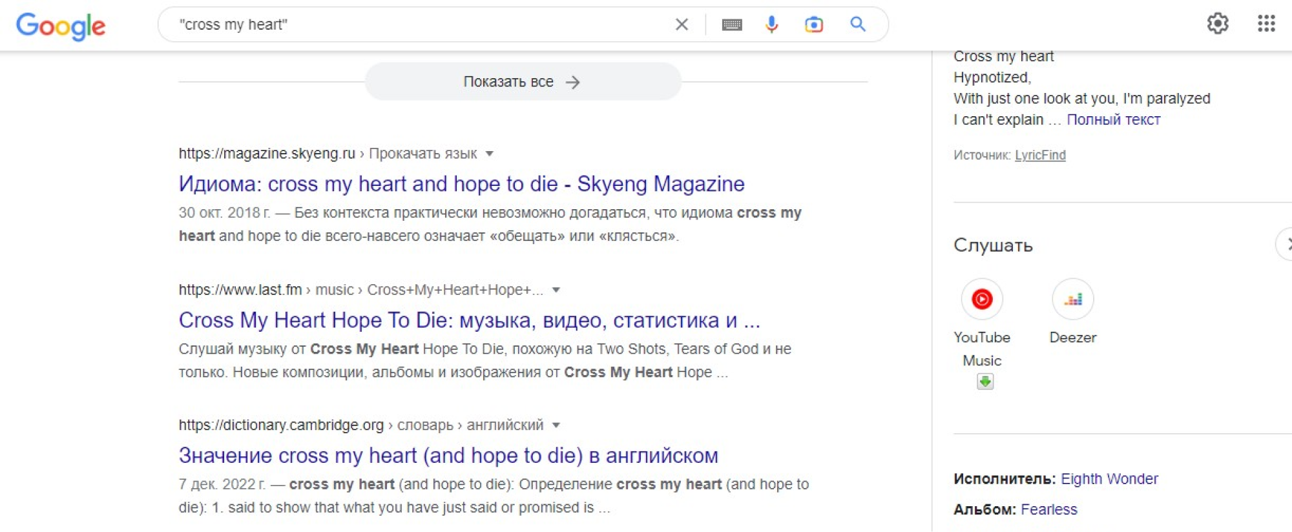Viewport: 1292px width, 532px height.
Task: Click the https://dictionary.cambridge.org breadcrumb URL
Action: coord(281,425)
